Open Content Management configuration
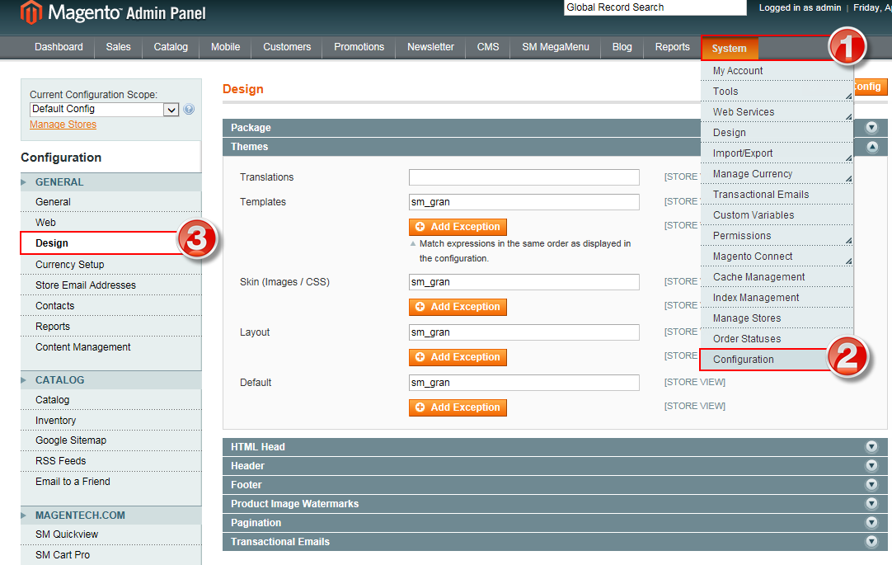This screenshot has width=892, height=565. click(111, 347)
